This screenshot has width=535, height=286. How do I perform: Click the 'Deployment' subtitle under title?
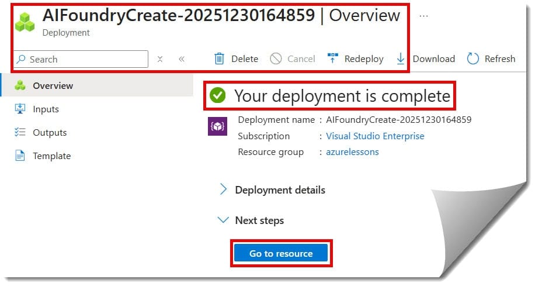pos(66,33)
